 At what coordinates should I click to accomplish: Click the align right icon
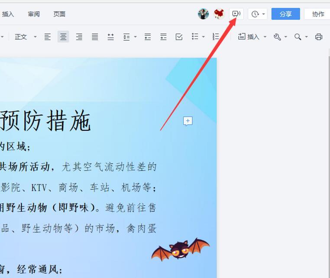(x=79, y=37)
